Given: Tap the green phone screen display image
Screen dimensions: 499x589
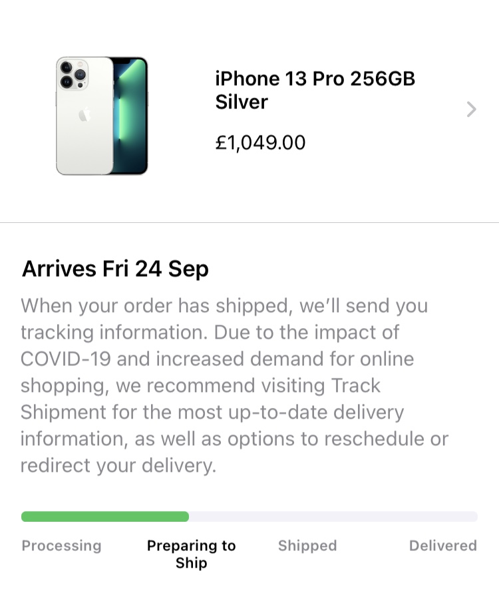Looking at the screenshot, I should 130,116.
